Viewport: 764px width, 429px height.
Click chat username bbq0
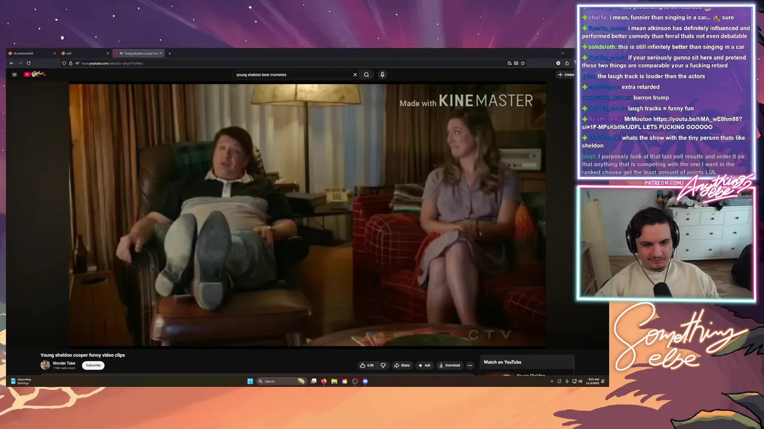tap(589, 157)
